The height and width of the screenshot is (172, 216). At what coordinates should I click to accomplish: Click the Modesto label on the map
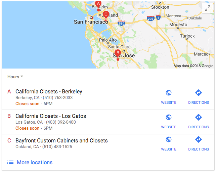178,25
